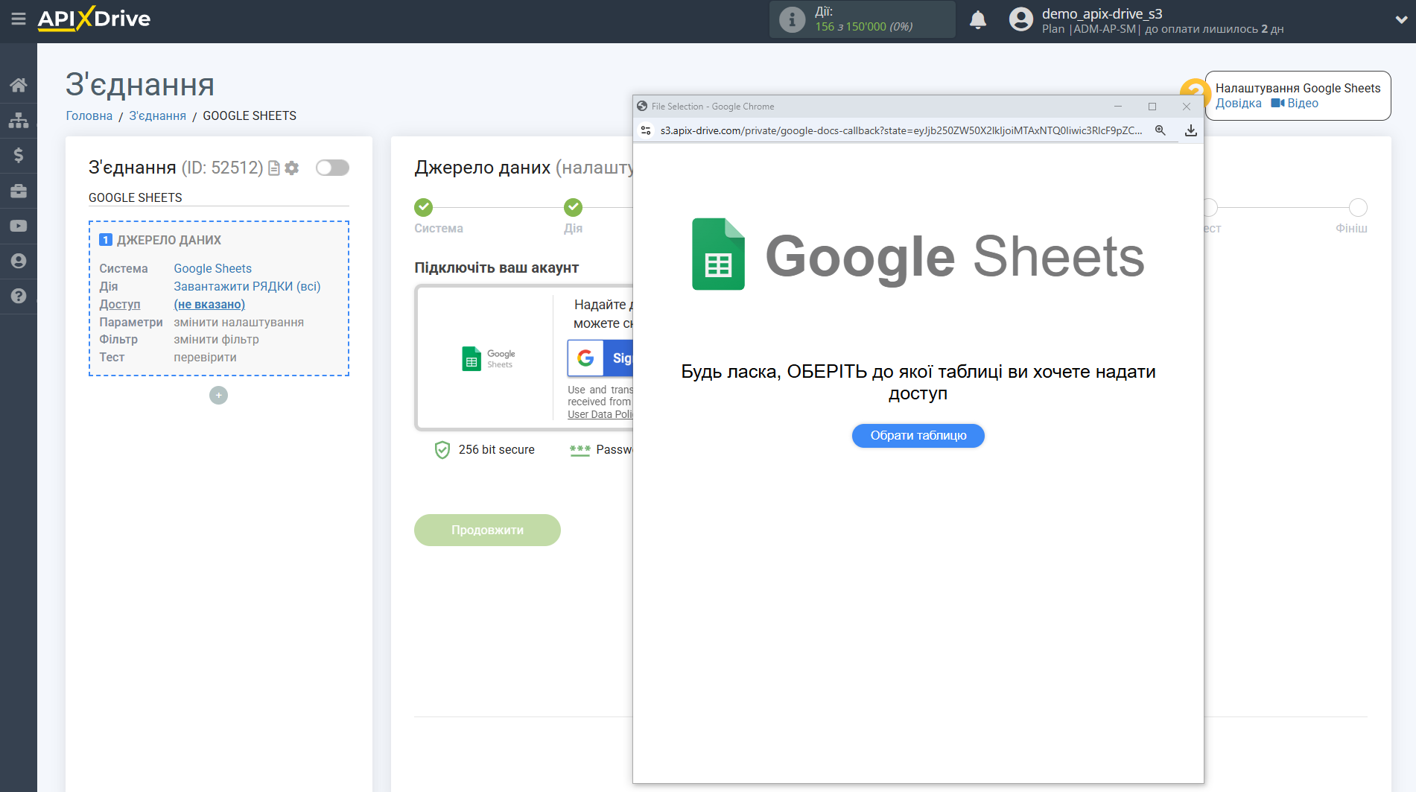Click the Відео camera icon in help panel
Viewport: 1416px width, 792px height.
pyautogui.click(x=1277, y=104)
